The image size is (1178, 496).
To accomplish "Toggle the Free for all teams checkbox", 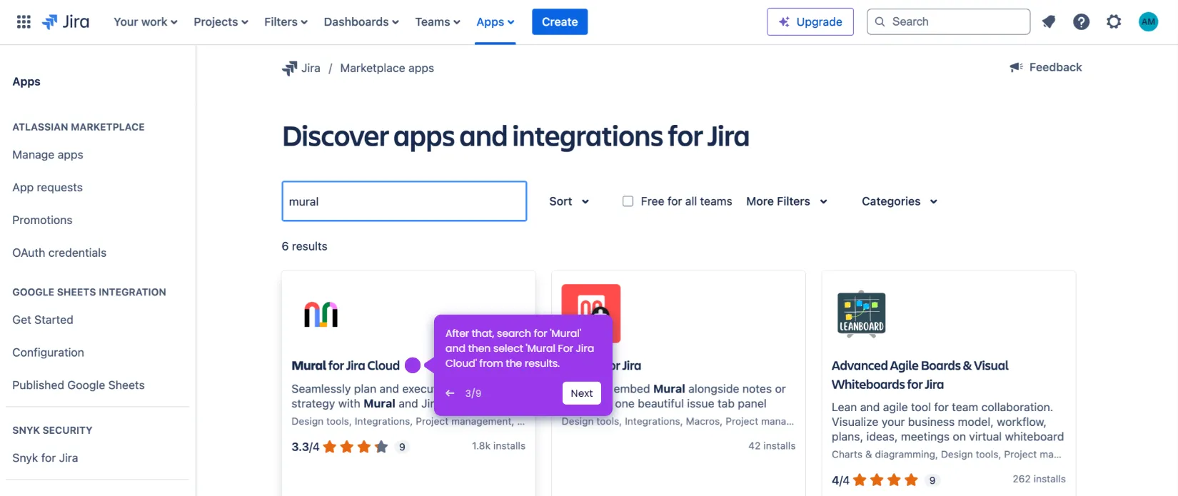I will click(x=628, y=201).
